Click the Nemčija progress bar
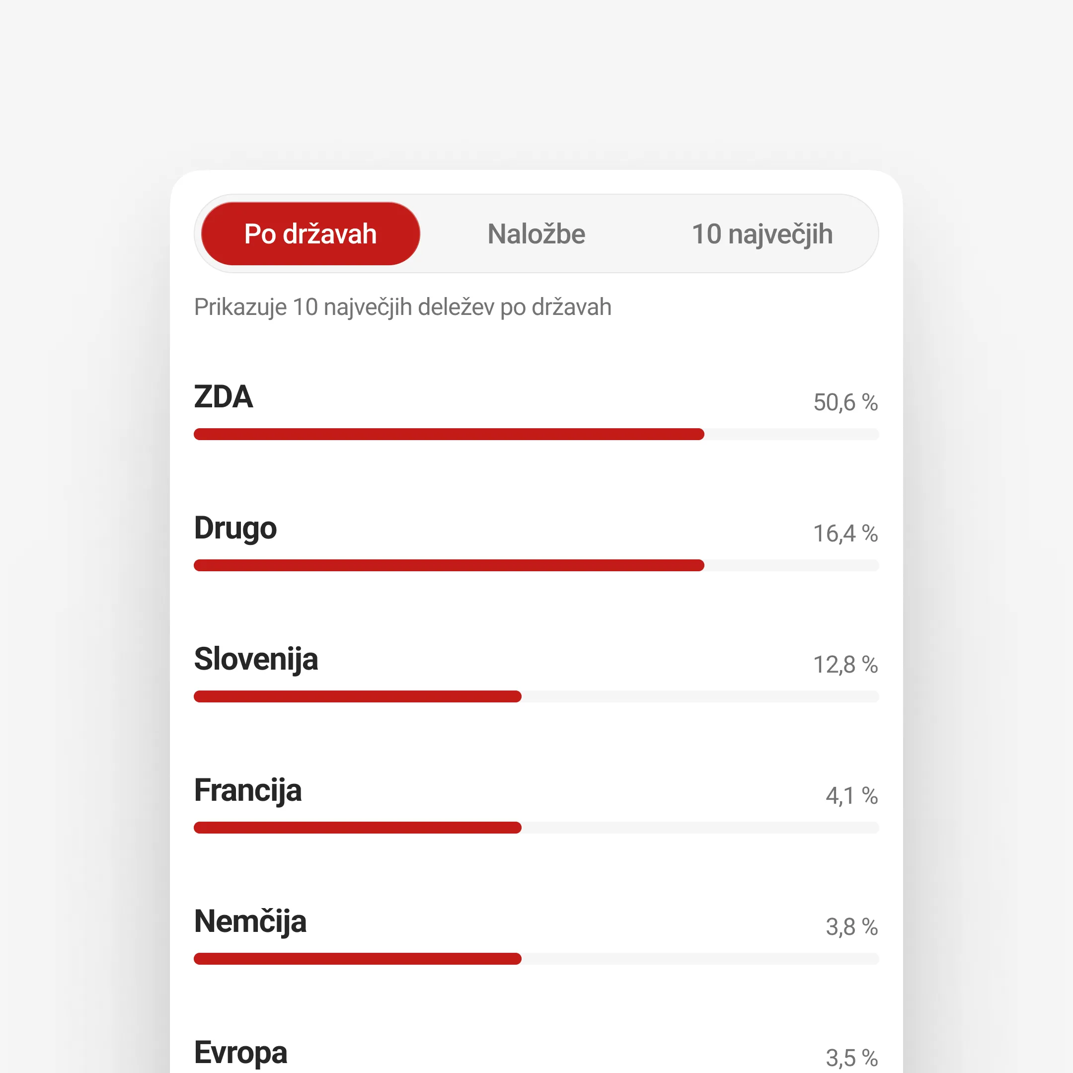This screenshot has height=1073, width=1073. (x=536, y=959)
